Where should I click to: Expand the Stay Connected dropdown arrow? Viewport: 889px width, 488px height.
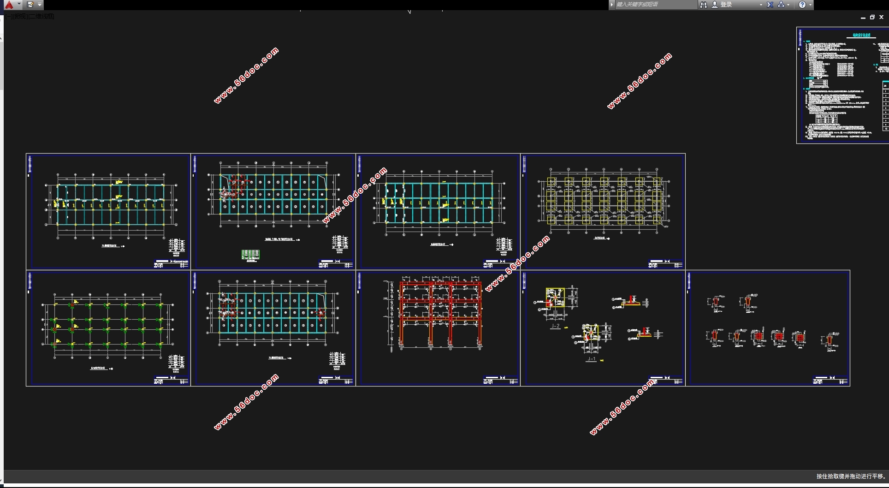[788, 5]
